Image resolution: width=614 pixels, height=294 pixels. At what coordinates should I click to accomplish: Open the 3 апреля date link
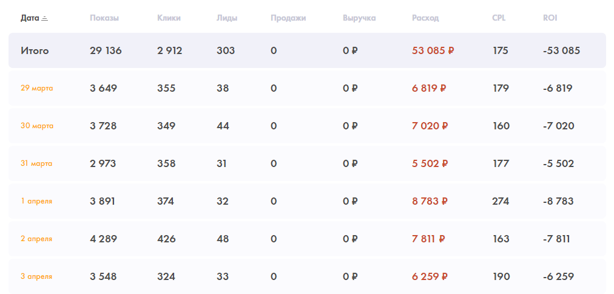(36, 276)
